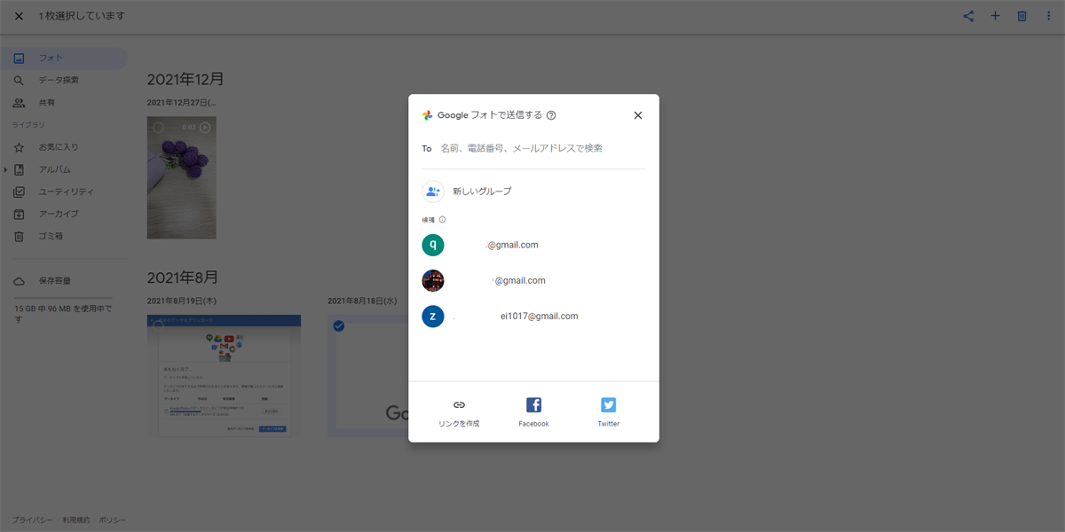Click the 2021年8月 month heading
Viewport: 1065px width, 532px height.
pyautogui.click(x=183, y=278)
